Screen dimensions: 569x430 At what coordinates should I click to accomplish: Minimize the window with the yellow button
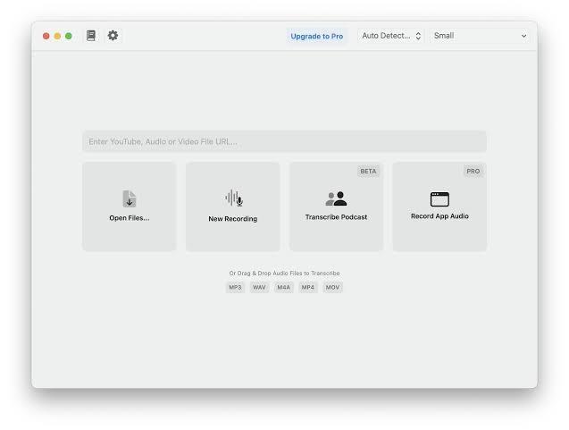click(x=57, y=36)
